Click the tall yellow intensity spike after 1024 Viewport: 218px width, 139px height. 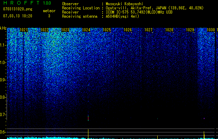pyautogui.click(x=88, y=134)
